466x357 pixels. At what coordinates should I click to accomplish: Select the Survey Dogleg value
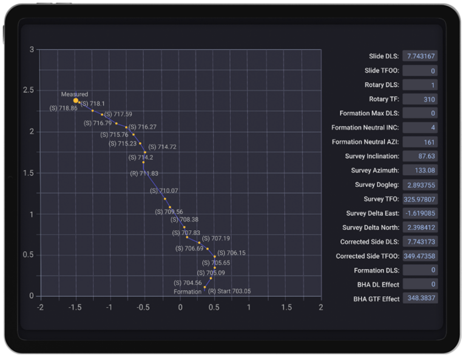tap(420, 185)
